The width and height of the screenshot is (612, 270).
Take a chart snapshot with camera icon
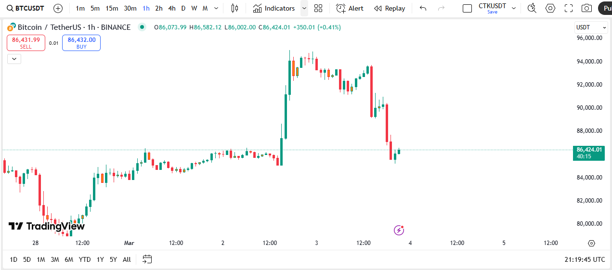pos(586,8)
